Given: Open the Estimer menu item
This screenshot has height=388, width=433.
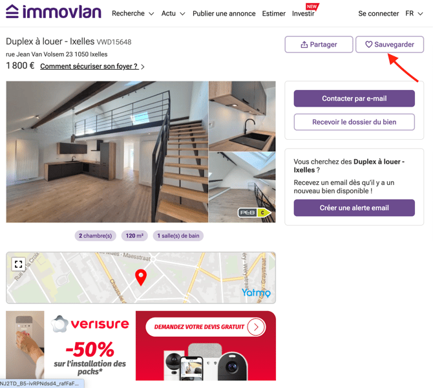Looking at the screenshot, I should [x=273, y=14].
